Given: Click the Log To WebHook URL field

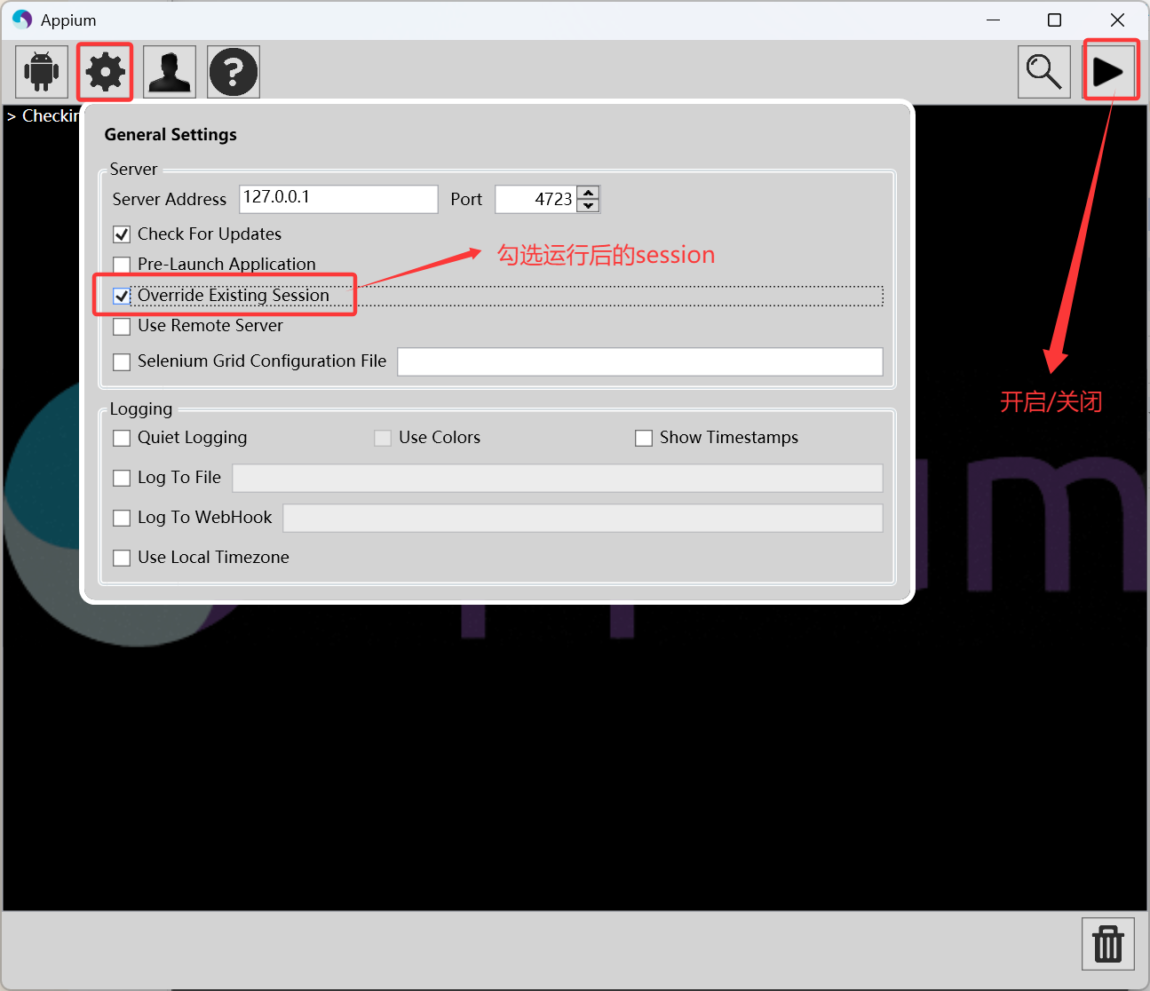Looking at the screenshot, I should pyautogui.click(x=583, y=518).
